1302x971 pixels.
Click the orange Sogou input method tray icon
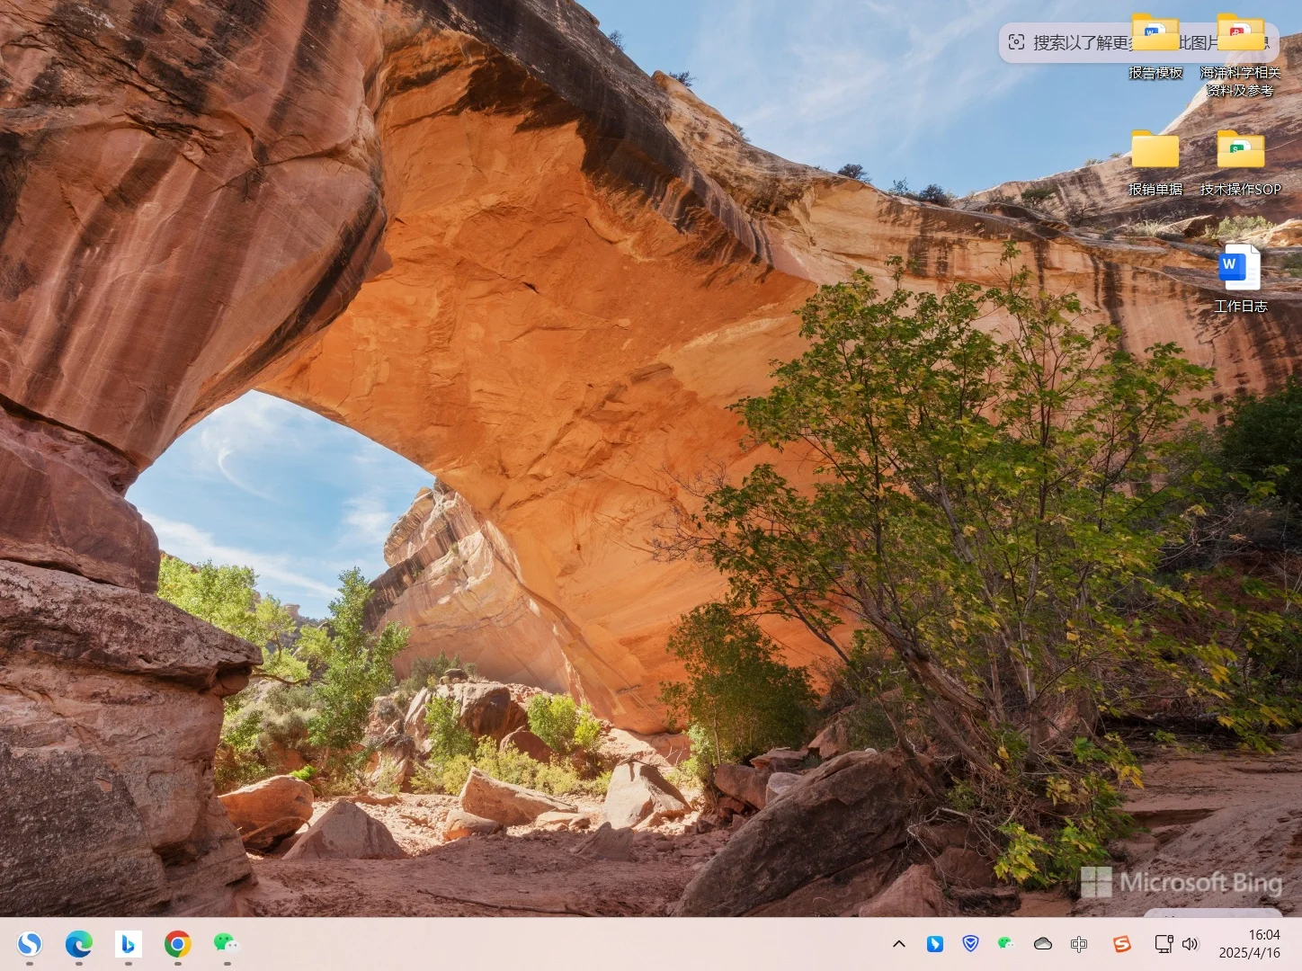tap(1122, 944)
